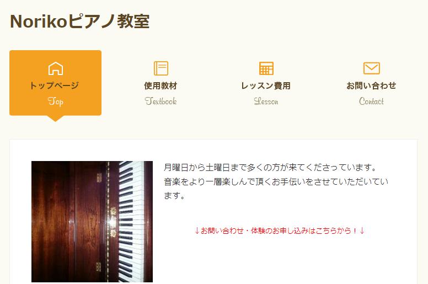Click the sentence starting 音楽をより一層楽しんで
This screenshot has height=284, width=428.
pos(276,189)
